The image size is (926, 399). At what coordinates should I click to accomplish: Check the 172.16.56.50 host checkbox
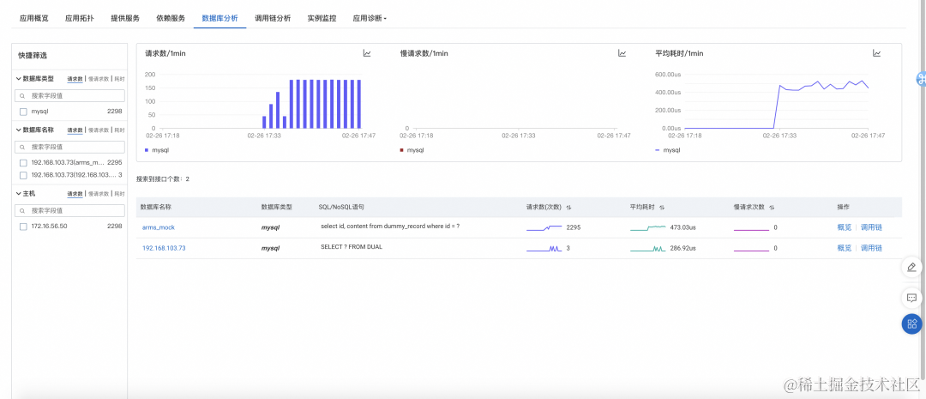(x=23, y=226)
